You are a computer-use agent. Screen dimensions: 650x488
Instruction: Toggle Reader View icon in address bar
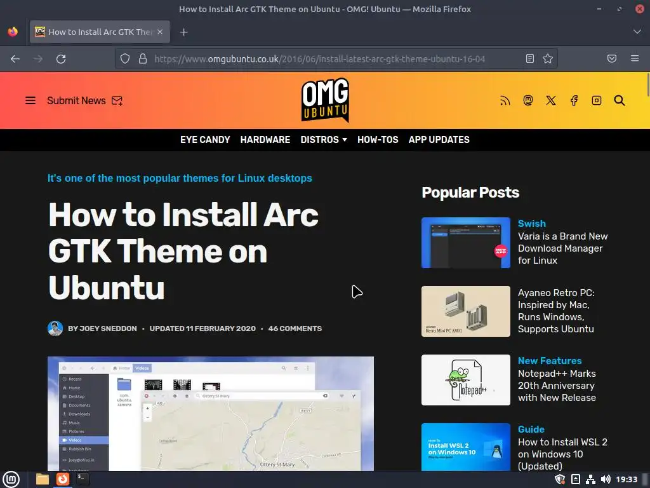pos(530,58)
